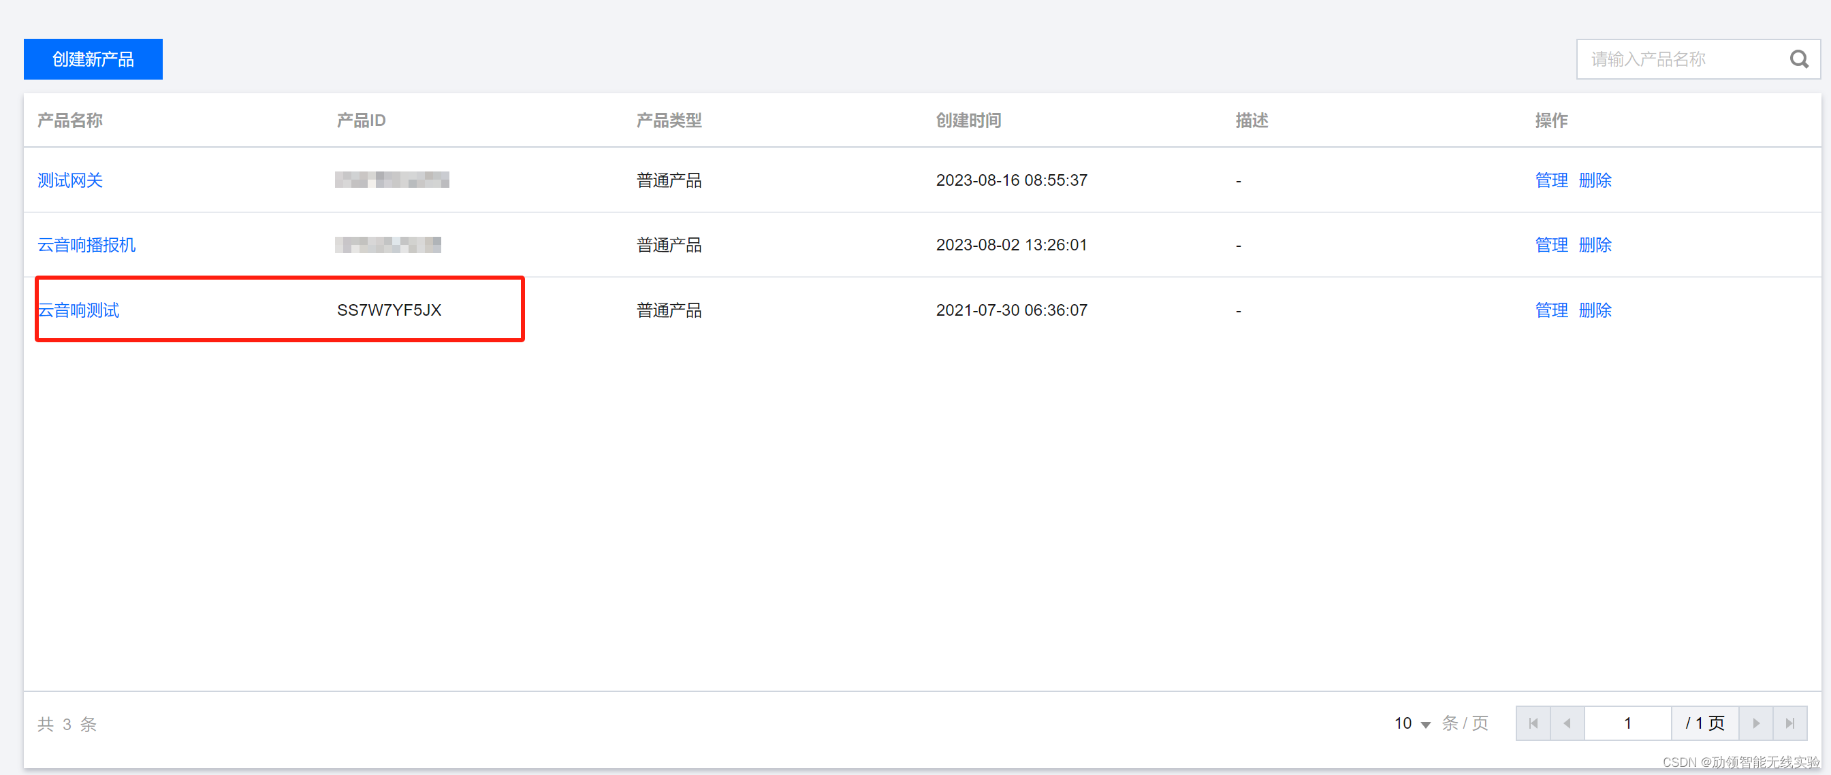Click creation time 2023-08-16 08:55:37

coord(1011,180)
